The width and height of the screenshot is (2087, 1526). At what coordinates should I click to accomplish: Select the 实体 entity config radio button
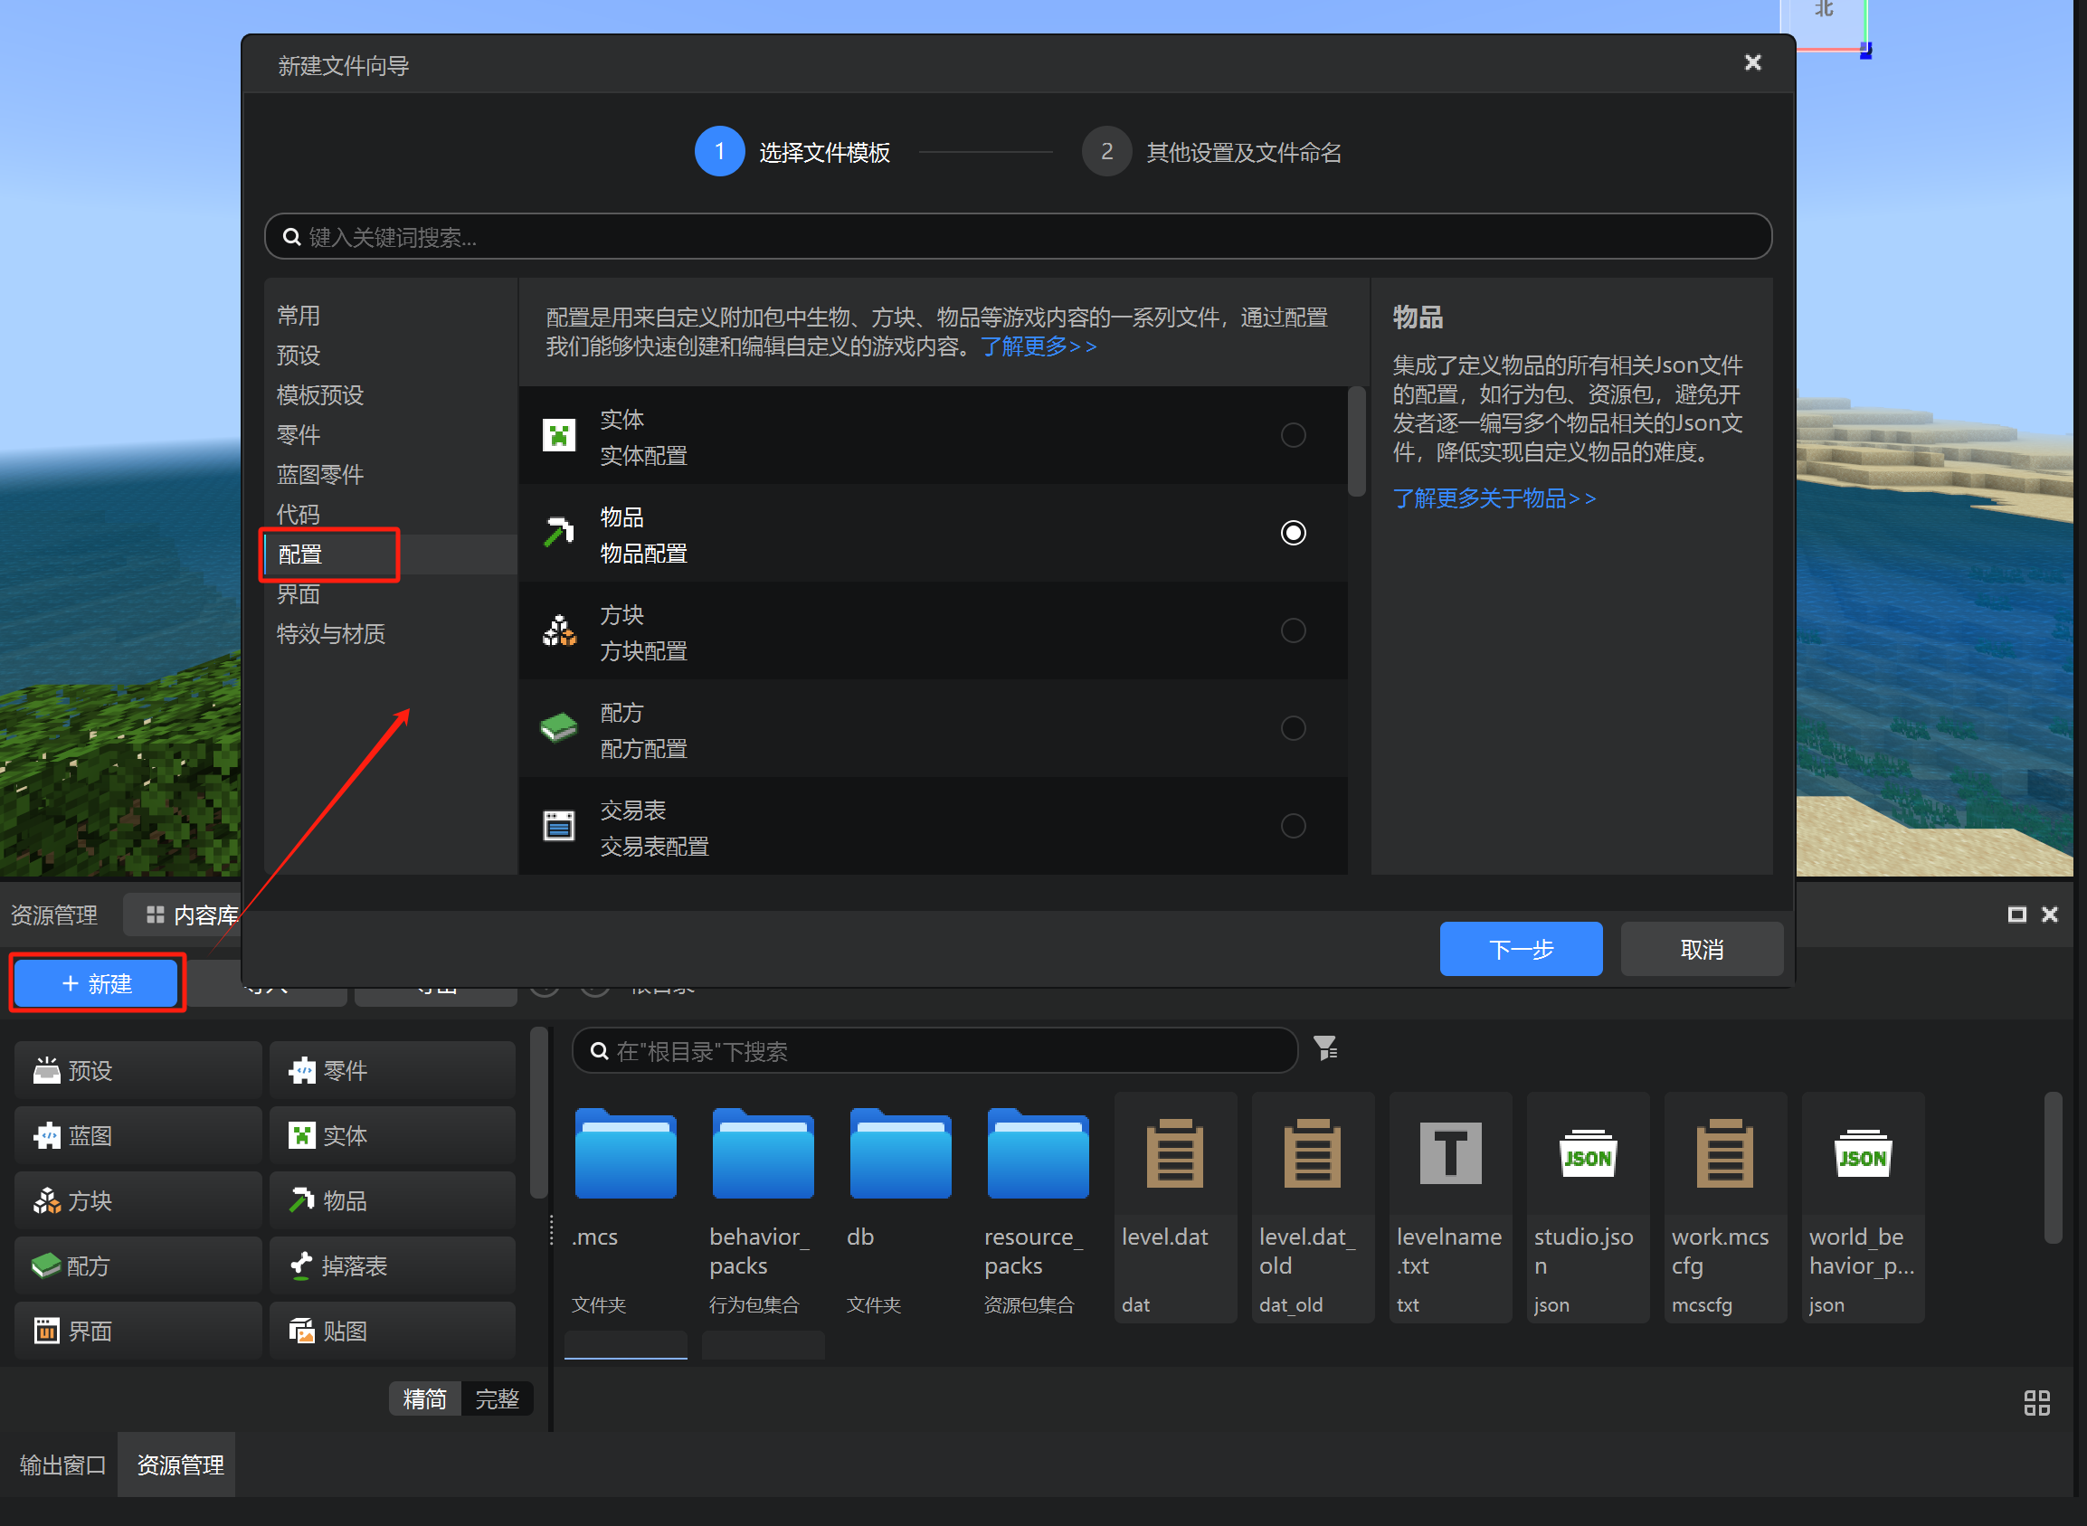pos(1293,435)
